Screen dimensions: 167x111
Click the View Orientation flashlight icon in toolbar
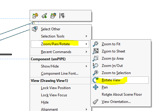(44, 16)
